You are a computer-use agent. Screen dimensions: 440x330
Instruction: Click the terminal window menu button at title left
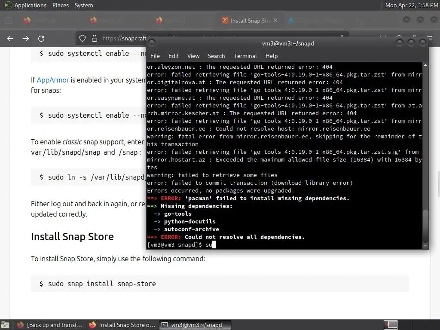coord(152,43)
